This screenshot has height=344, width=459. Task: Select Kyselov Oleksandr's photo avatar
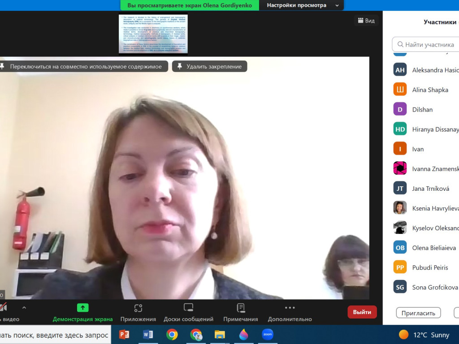pos(400,228)
